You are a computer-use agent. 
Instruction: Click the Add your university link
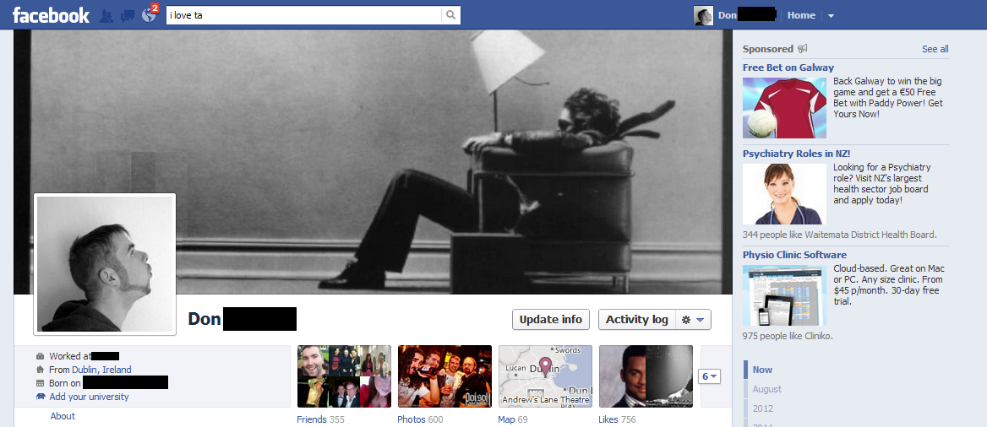coord(89,397)
